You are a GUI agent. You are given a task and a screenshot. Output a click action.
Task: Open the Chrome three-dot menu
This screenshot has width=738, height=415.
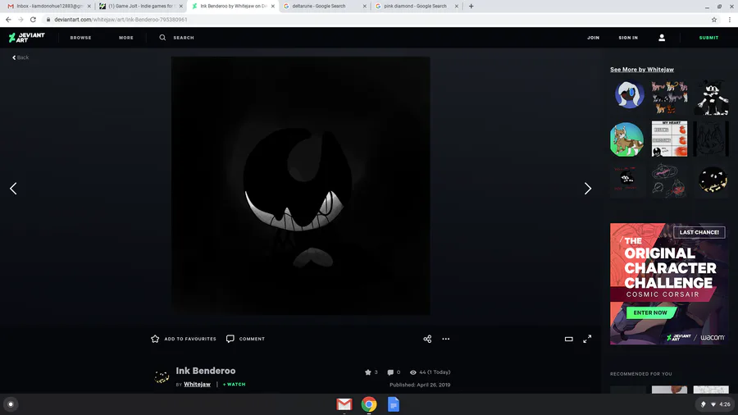730,20
